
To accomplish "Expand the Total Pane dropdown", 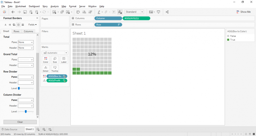I will pyautogui.click(x=26, y=42).
